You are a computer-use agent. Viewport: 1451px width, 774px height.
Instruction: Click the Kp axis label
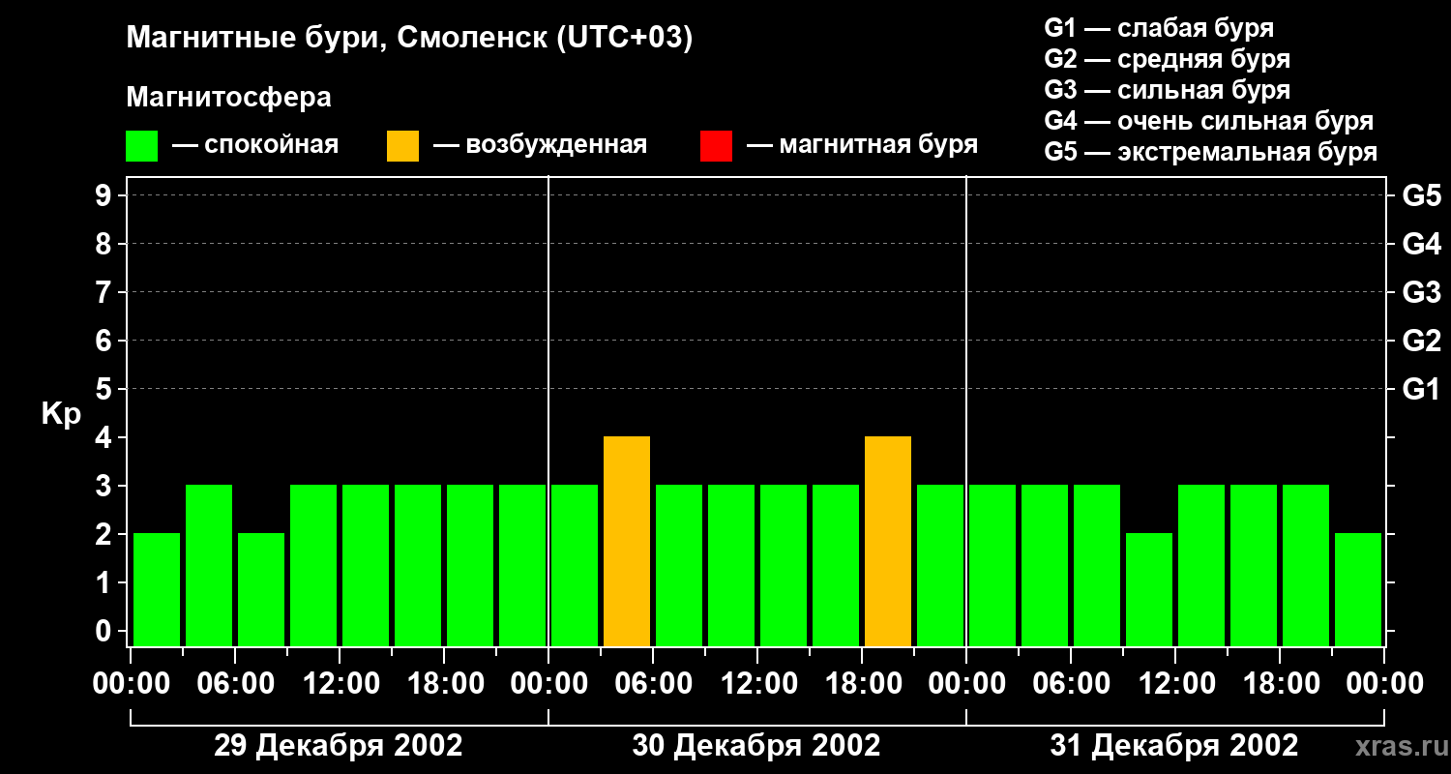61,415
